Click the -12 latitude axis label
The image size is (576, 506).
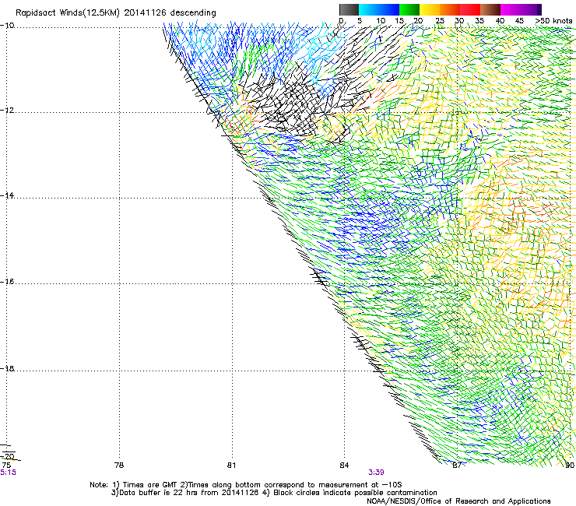pyautogui.click(x=7, y=111)
